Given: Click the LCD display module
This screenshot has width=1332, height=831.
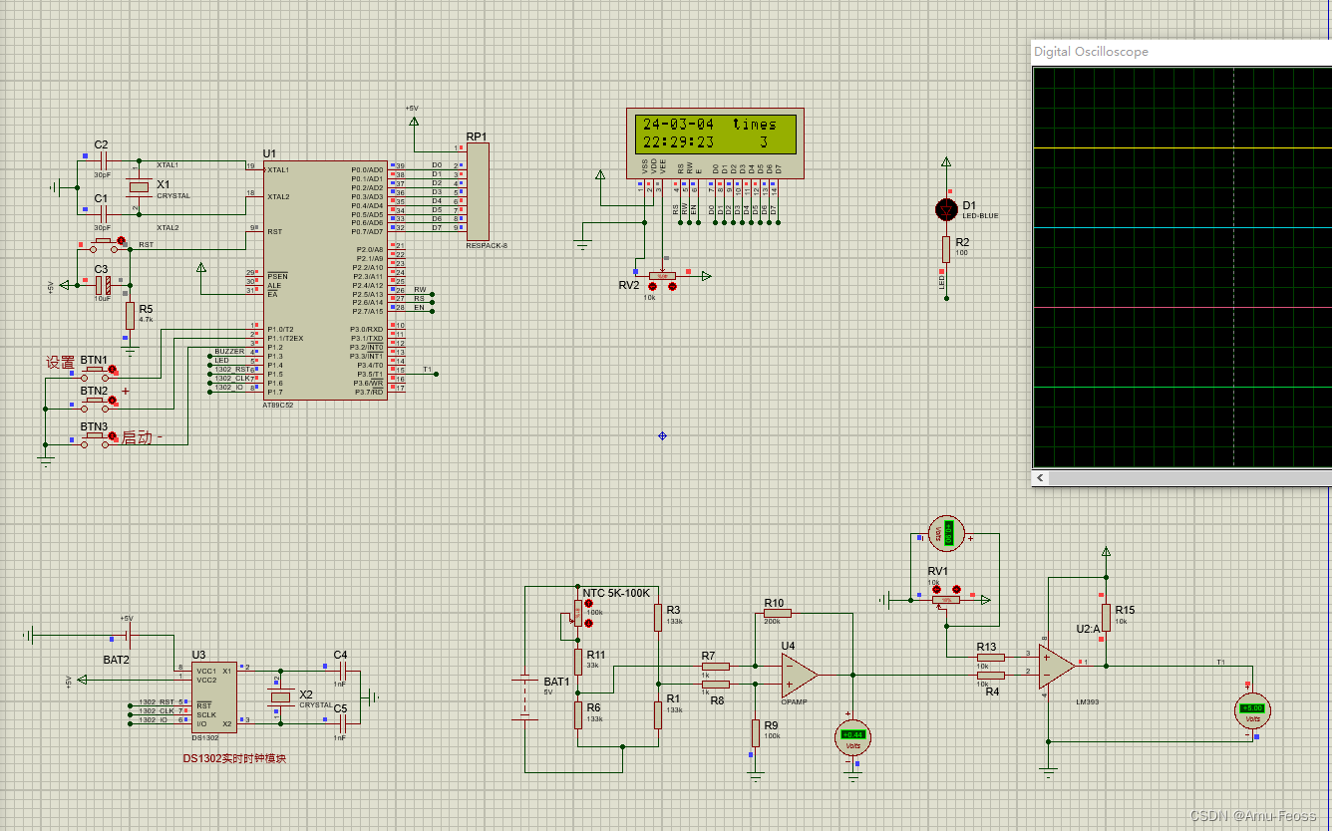Looking at the screenshot, I should 716,144.
